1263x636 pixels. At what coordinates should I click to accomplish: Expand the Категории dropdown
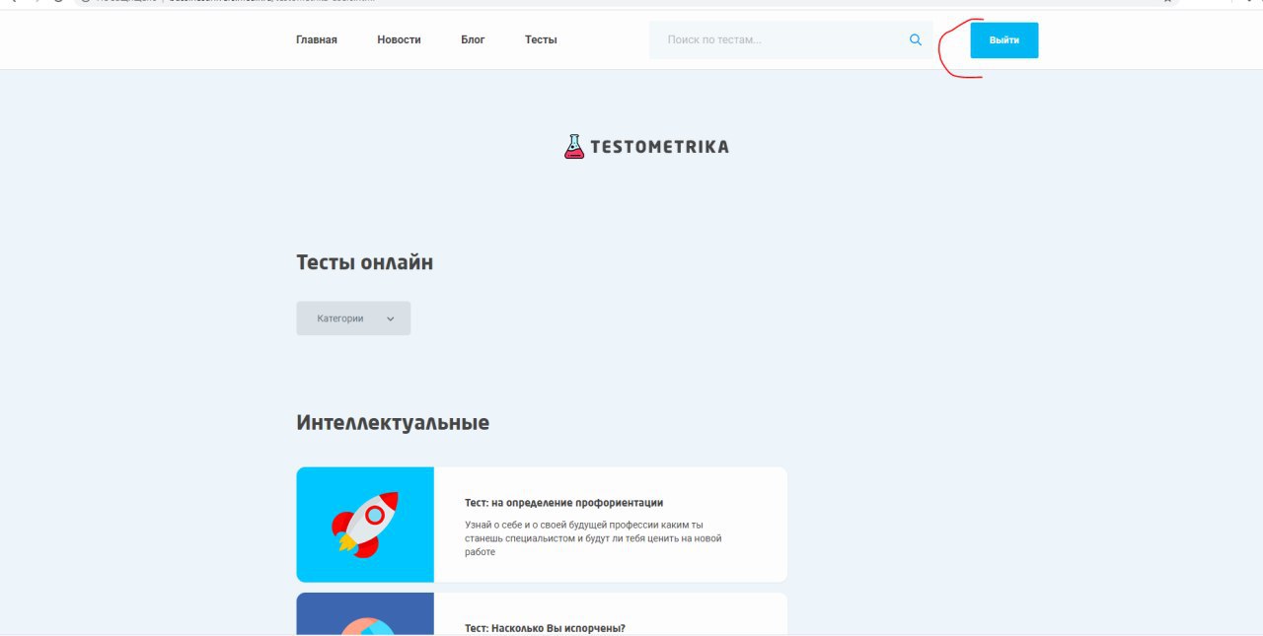pyautogui.click(x=353, y=318)
